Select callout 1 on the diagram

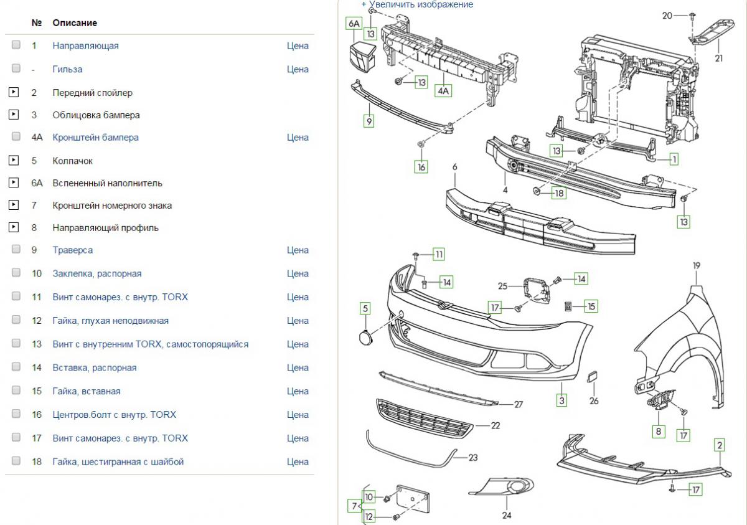pos(674,159)
